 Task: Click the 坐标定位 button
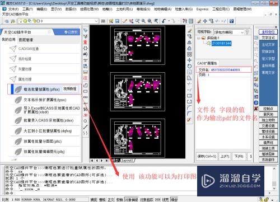[x=268, y=32]
